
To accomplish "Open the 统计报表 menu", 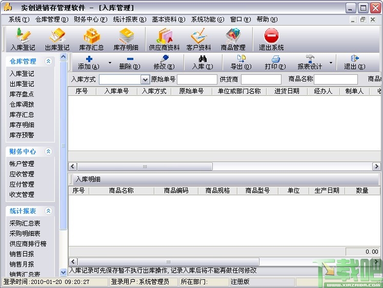I will 129,19.
